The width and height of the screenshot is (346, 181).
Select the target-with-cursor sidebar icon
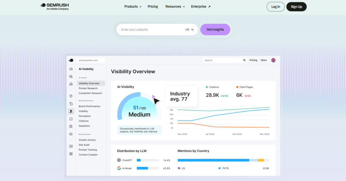point(71,127)
